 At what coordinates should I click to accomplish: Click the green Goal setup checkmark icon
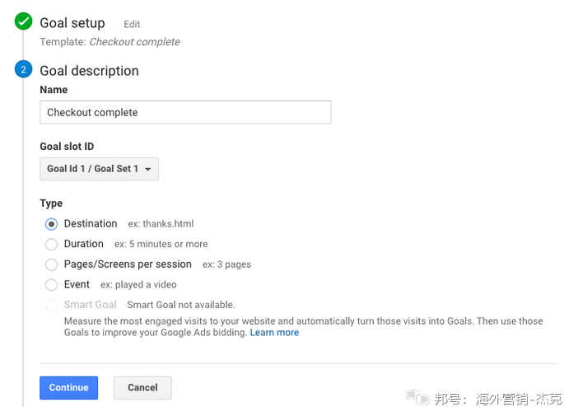point(23,22)
